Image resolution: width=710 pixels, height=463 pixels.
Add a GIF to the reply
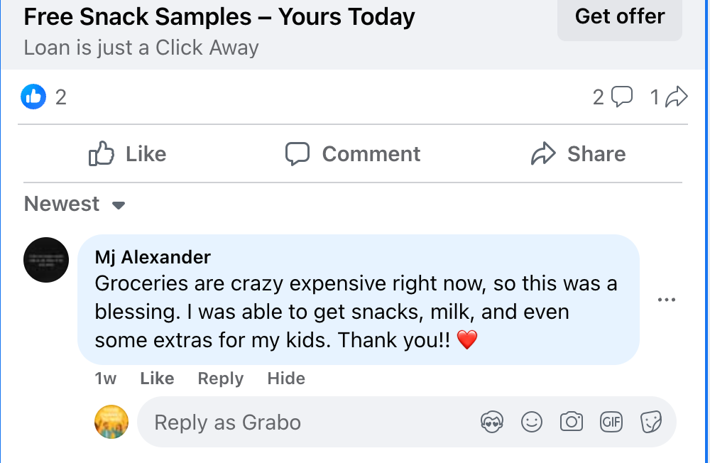pyautogui.click(x=611, y=423)
